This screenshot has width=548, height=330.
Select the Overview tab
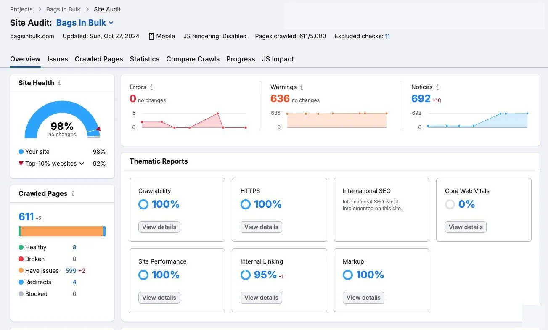(x=25, y=59)
